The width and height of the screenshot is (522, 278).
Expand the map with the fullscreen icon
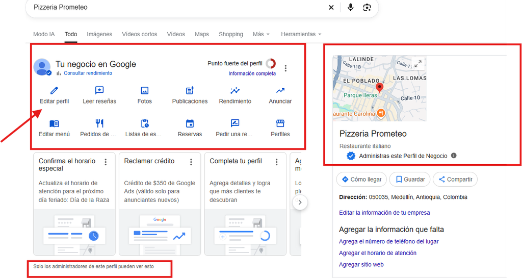tap(418, 63)
